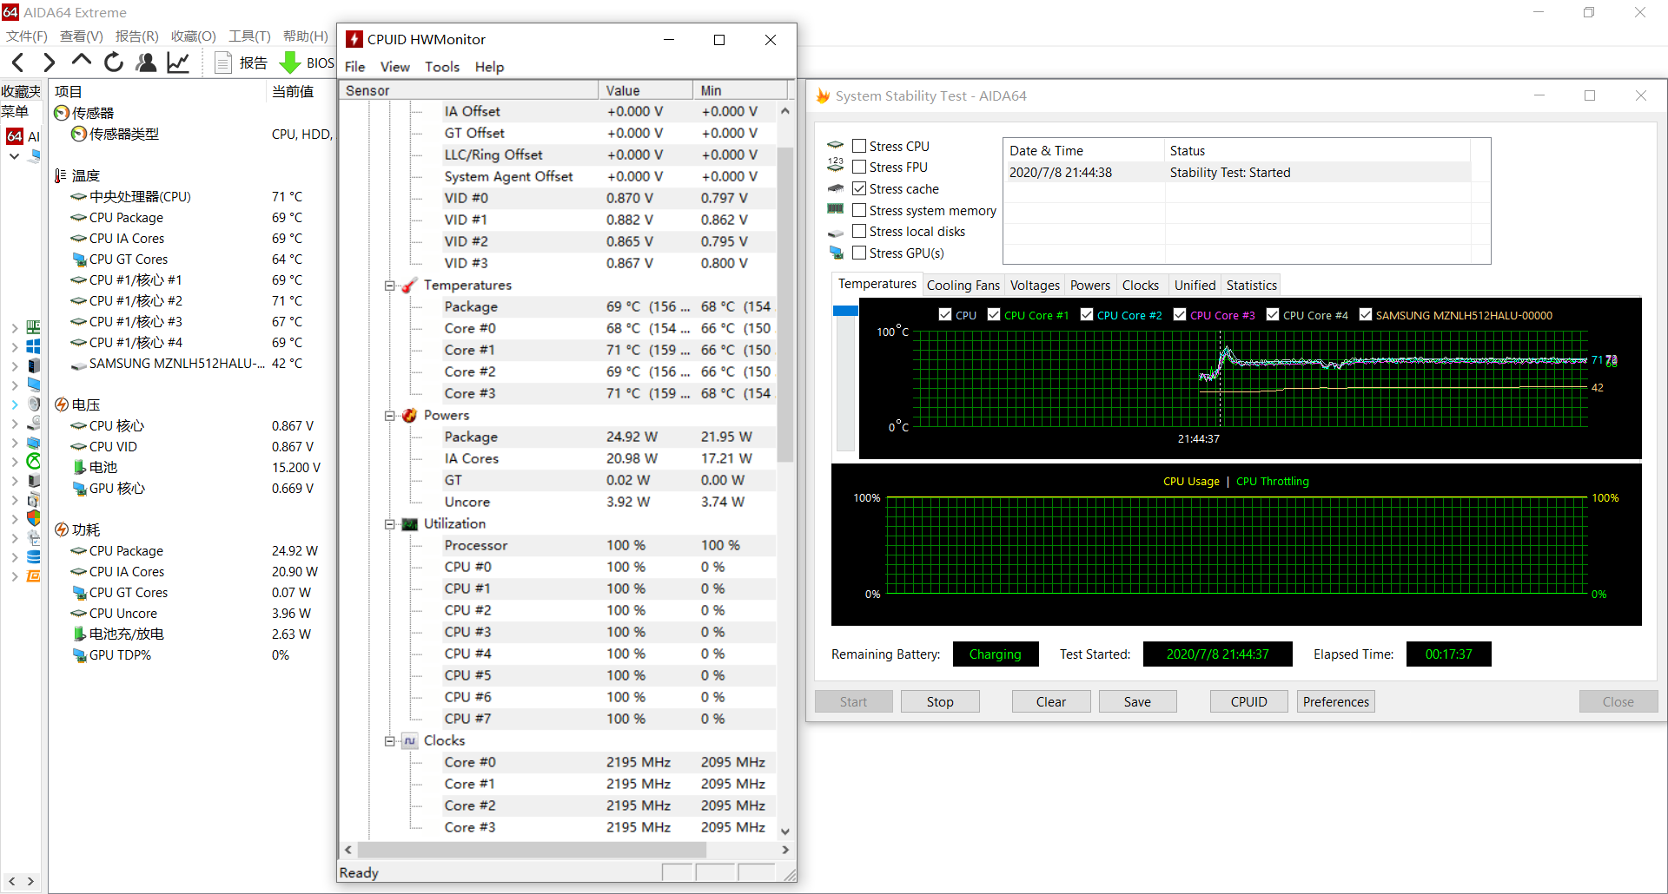The height and width of the screenshot is (894, 1668).
Task: Open the user favorites icon in toolbar
Action: click(146, 62)
